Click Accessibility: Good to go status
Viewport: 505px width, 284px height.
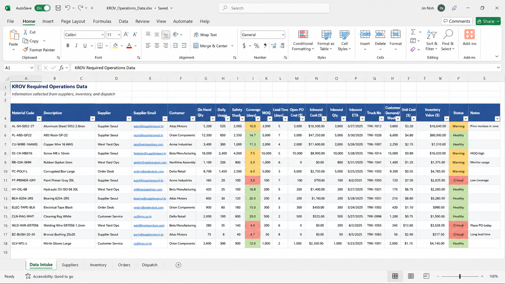coord(49,276)
